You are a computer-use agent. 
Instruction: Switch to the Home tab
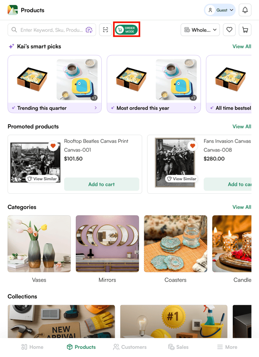pyautogui.click(x=32, y=347)
